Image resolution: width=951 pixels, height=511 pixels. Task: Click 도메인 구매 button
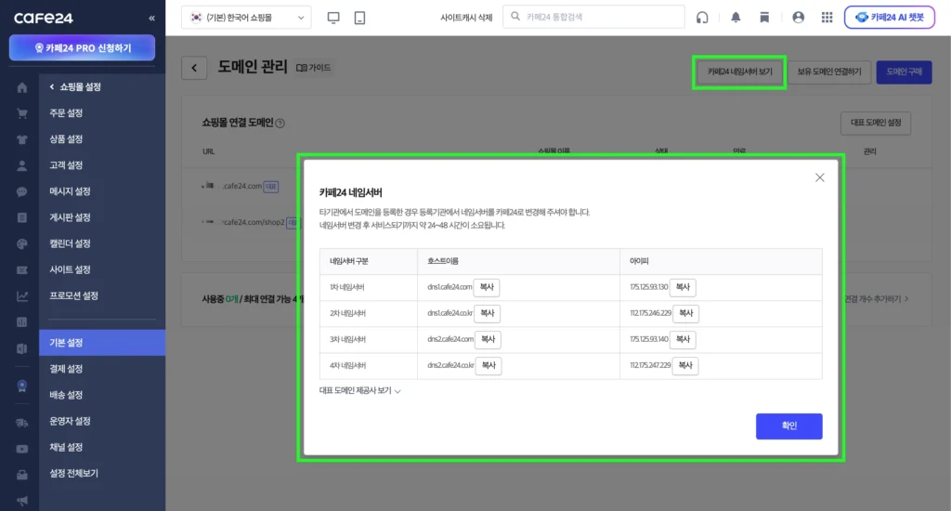(904, 72)
